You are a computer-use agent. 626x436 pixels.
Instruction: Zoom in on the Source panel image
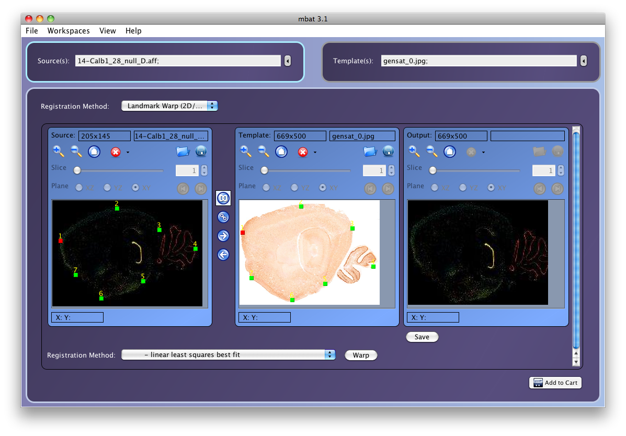point(58,151)
